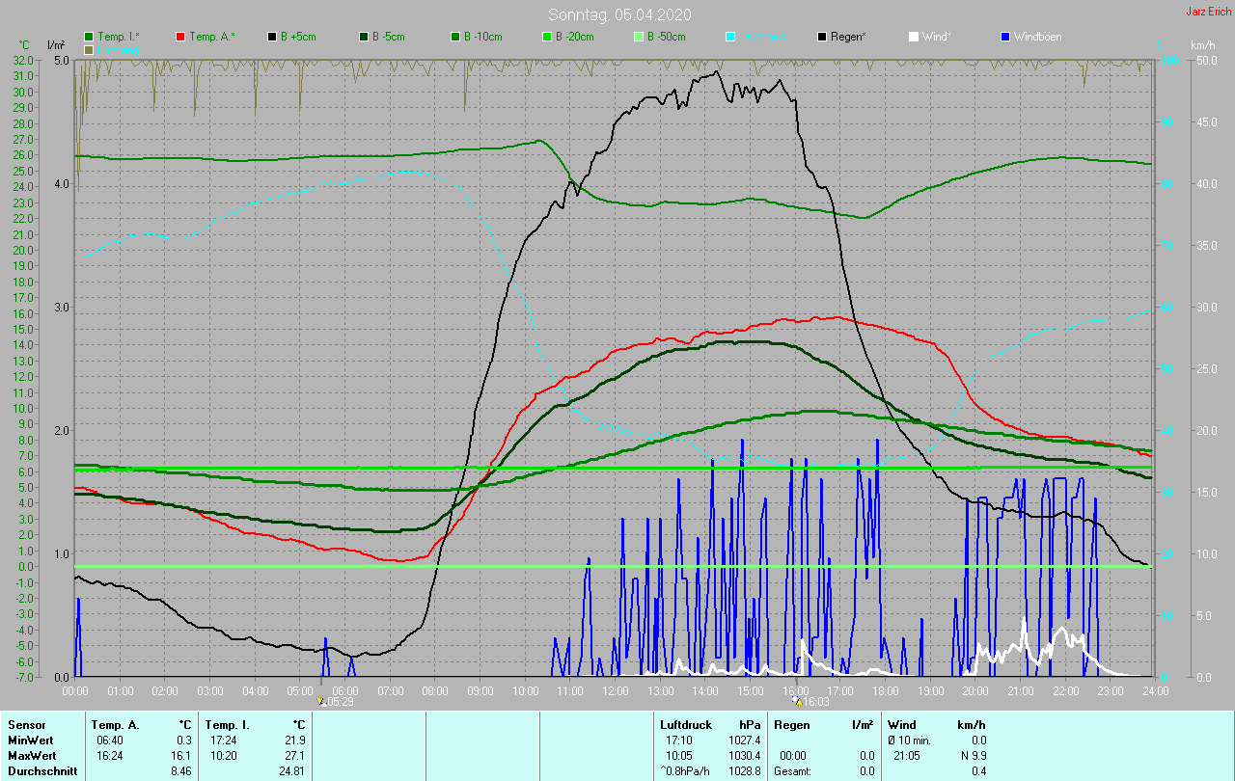Click the black B +5cm legend swatch
Image resolution: width=1235 pixels, height=781 pixels.
click(x=272, y=37)
